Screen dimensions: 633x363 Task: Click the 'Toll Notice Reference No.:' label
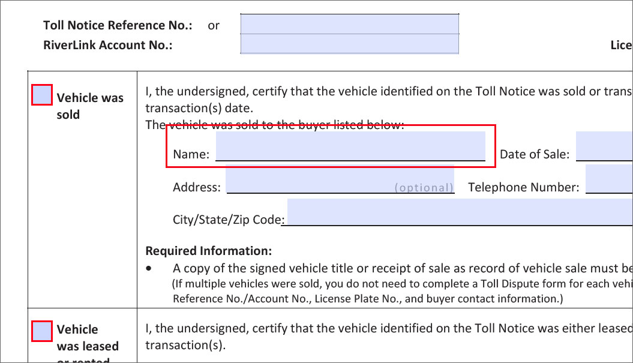pos(118,25)
